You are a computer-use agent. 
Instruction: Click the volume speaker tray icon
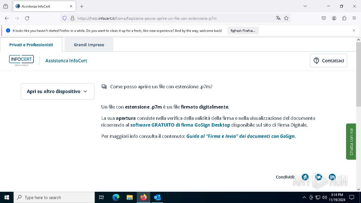[325, 197]
